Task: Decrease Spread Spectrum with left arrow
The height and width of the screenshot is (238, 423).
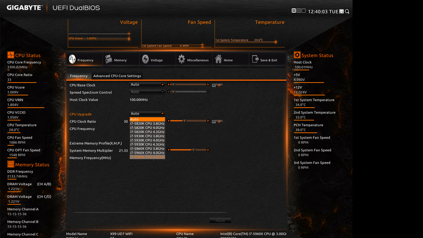Action: (x=169, y=92)
